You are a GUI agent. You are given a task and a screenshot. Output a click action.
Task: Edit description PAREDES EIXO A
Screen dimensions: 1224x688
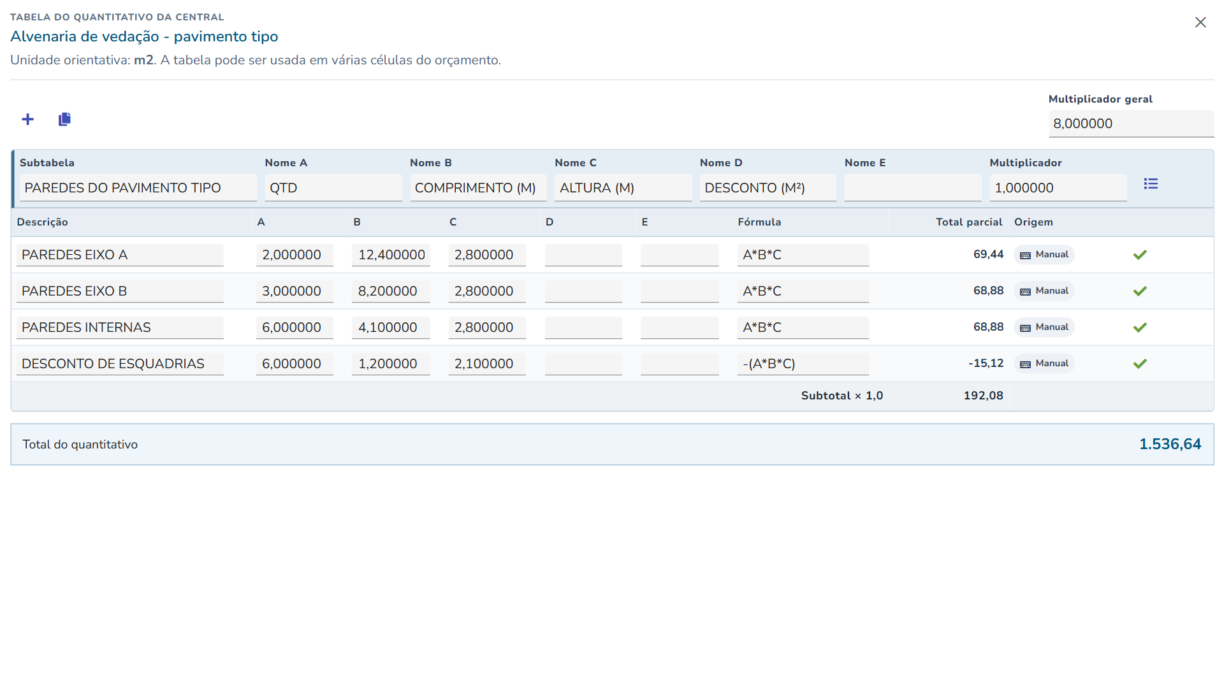(120, 255)
